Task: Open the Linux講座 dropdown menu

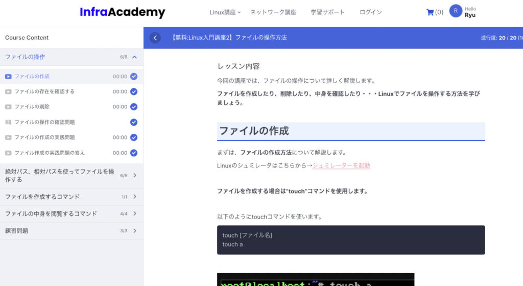Action: [x=225, y=12]
